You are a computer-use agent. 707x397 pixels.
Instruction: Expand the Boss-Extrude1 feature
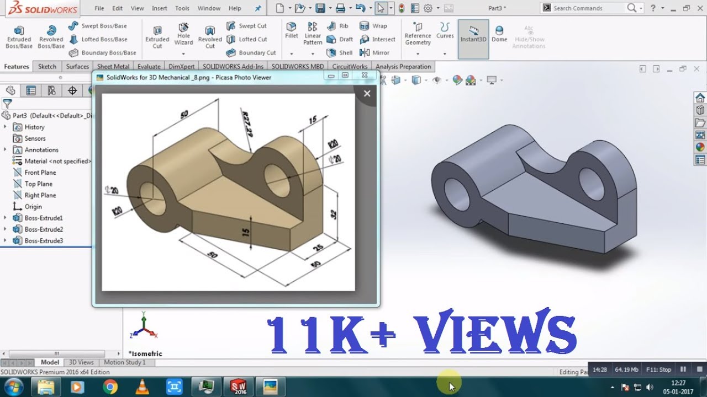coord(5,218)
